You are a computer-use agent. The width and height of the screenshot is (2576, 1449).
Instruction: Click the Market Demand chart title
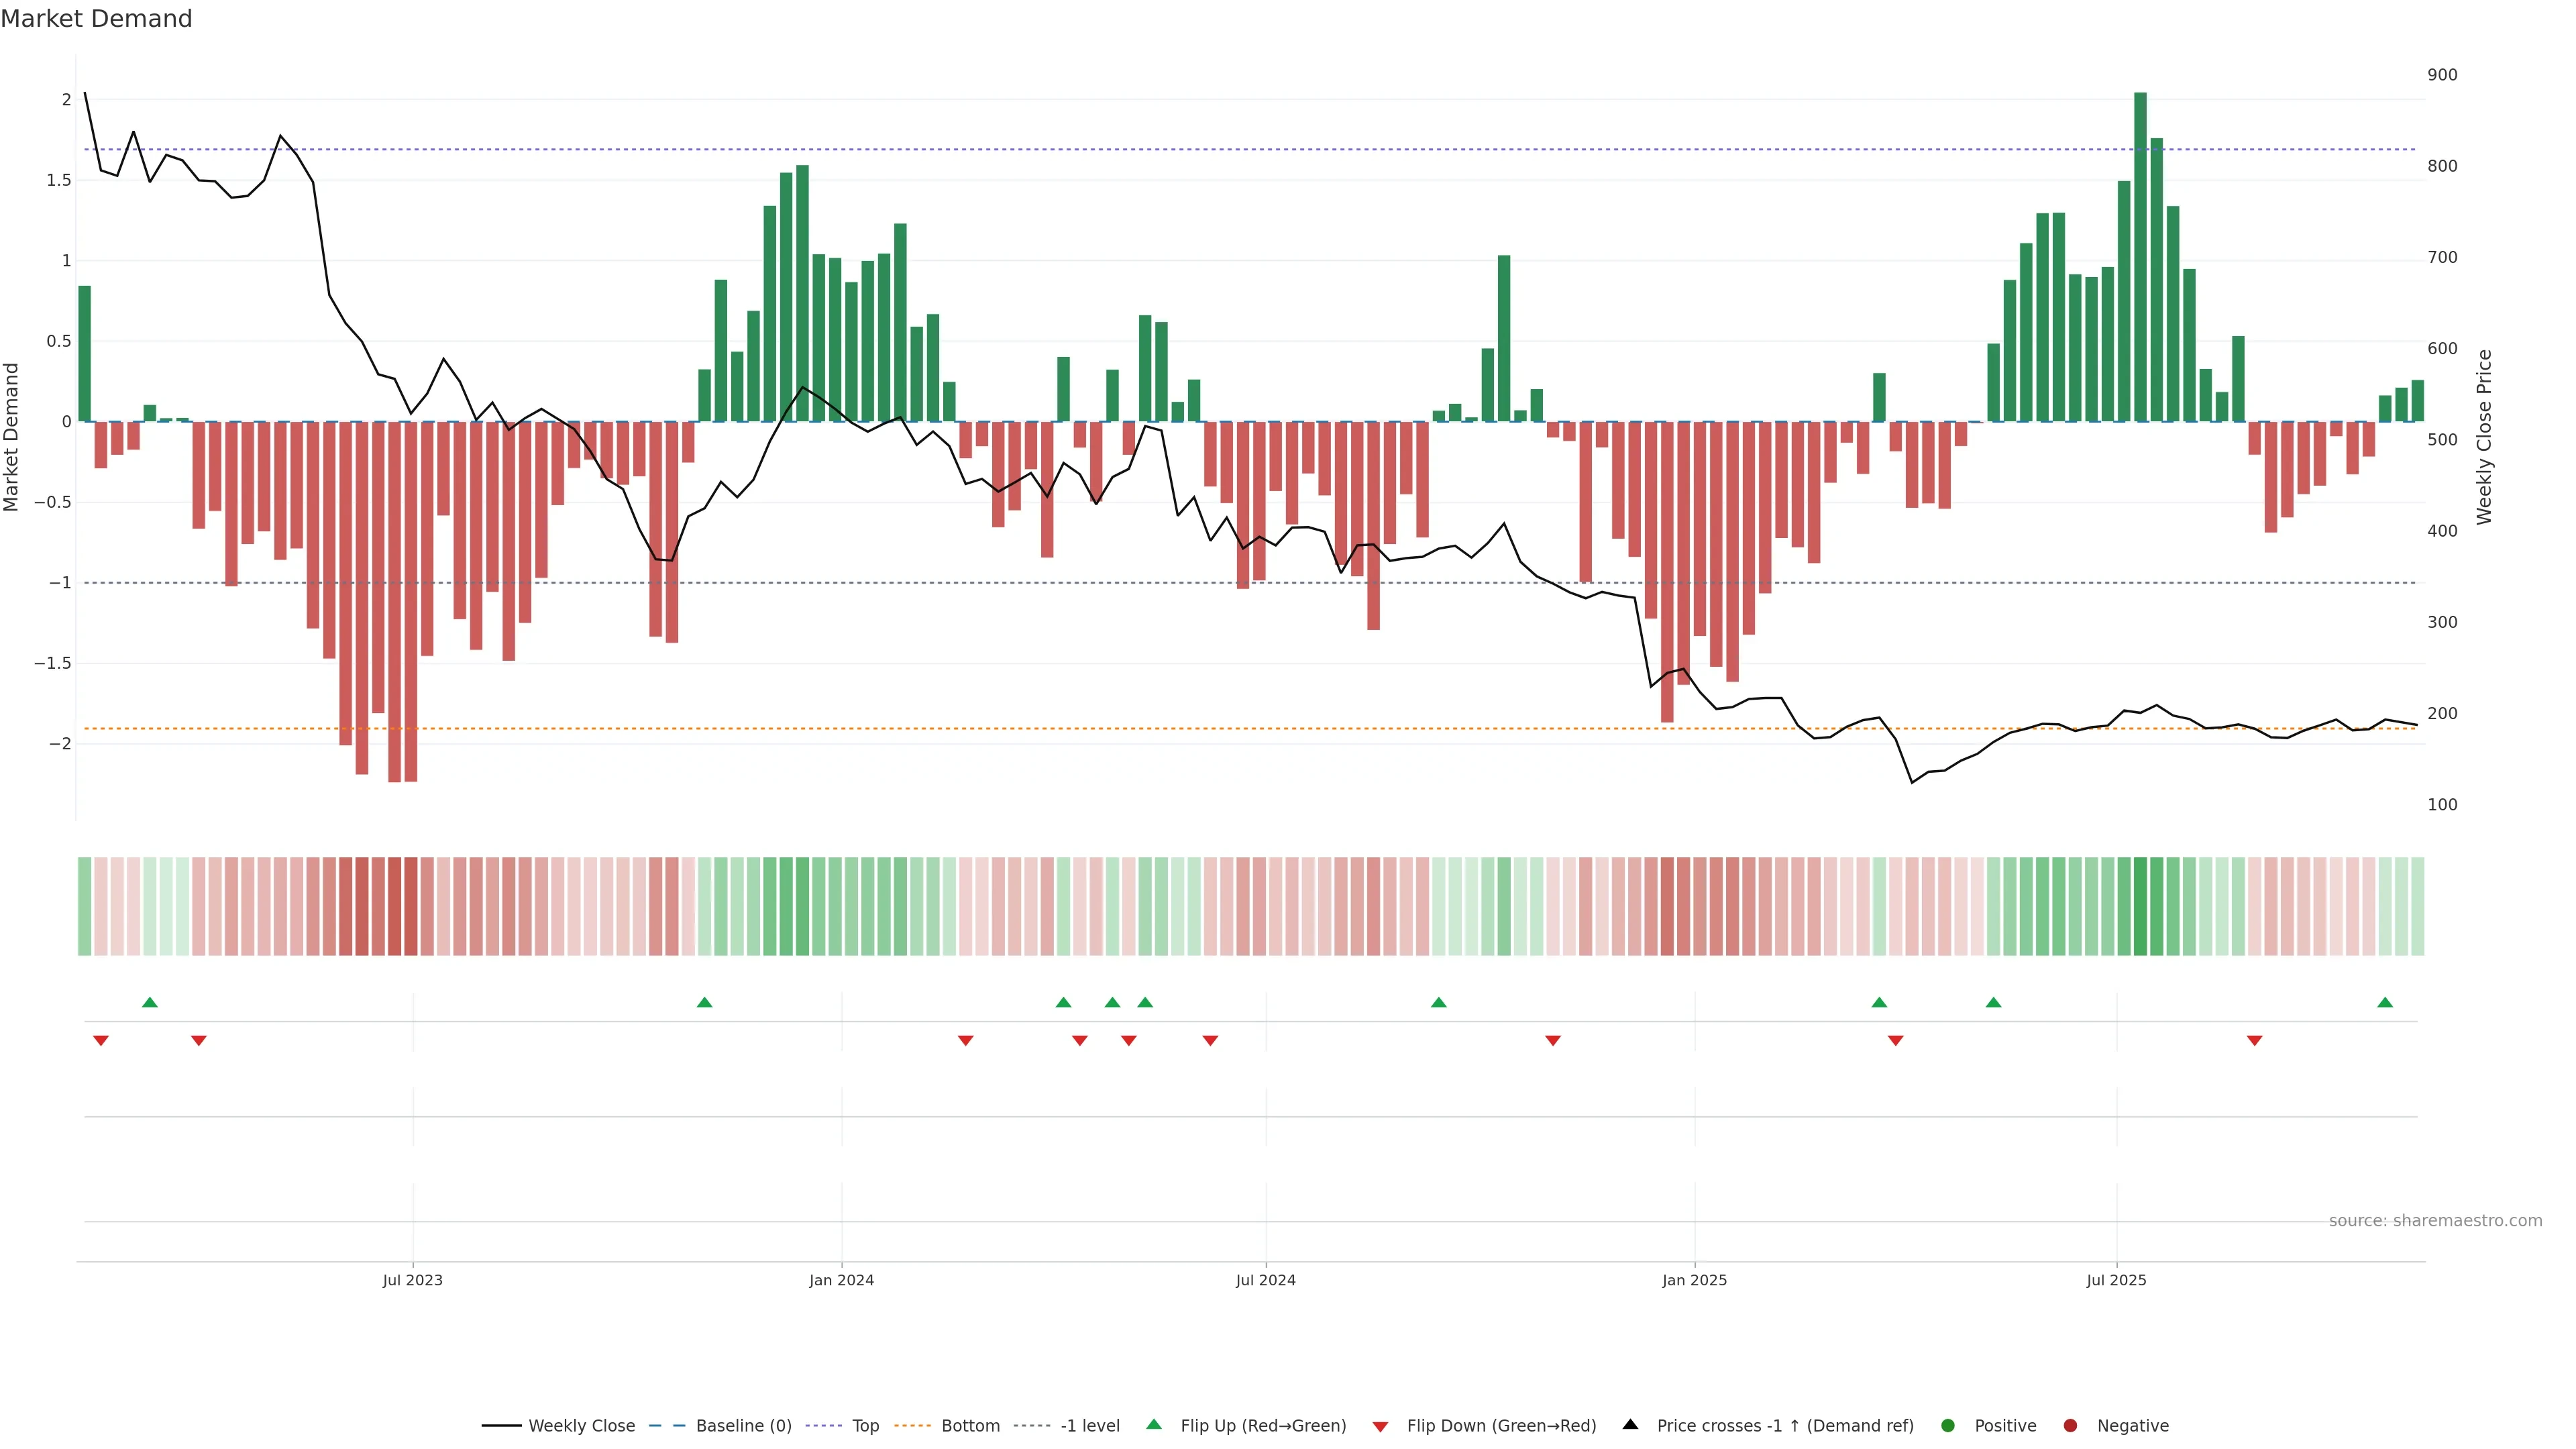[x=96, y=19]
